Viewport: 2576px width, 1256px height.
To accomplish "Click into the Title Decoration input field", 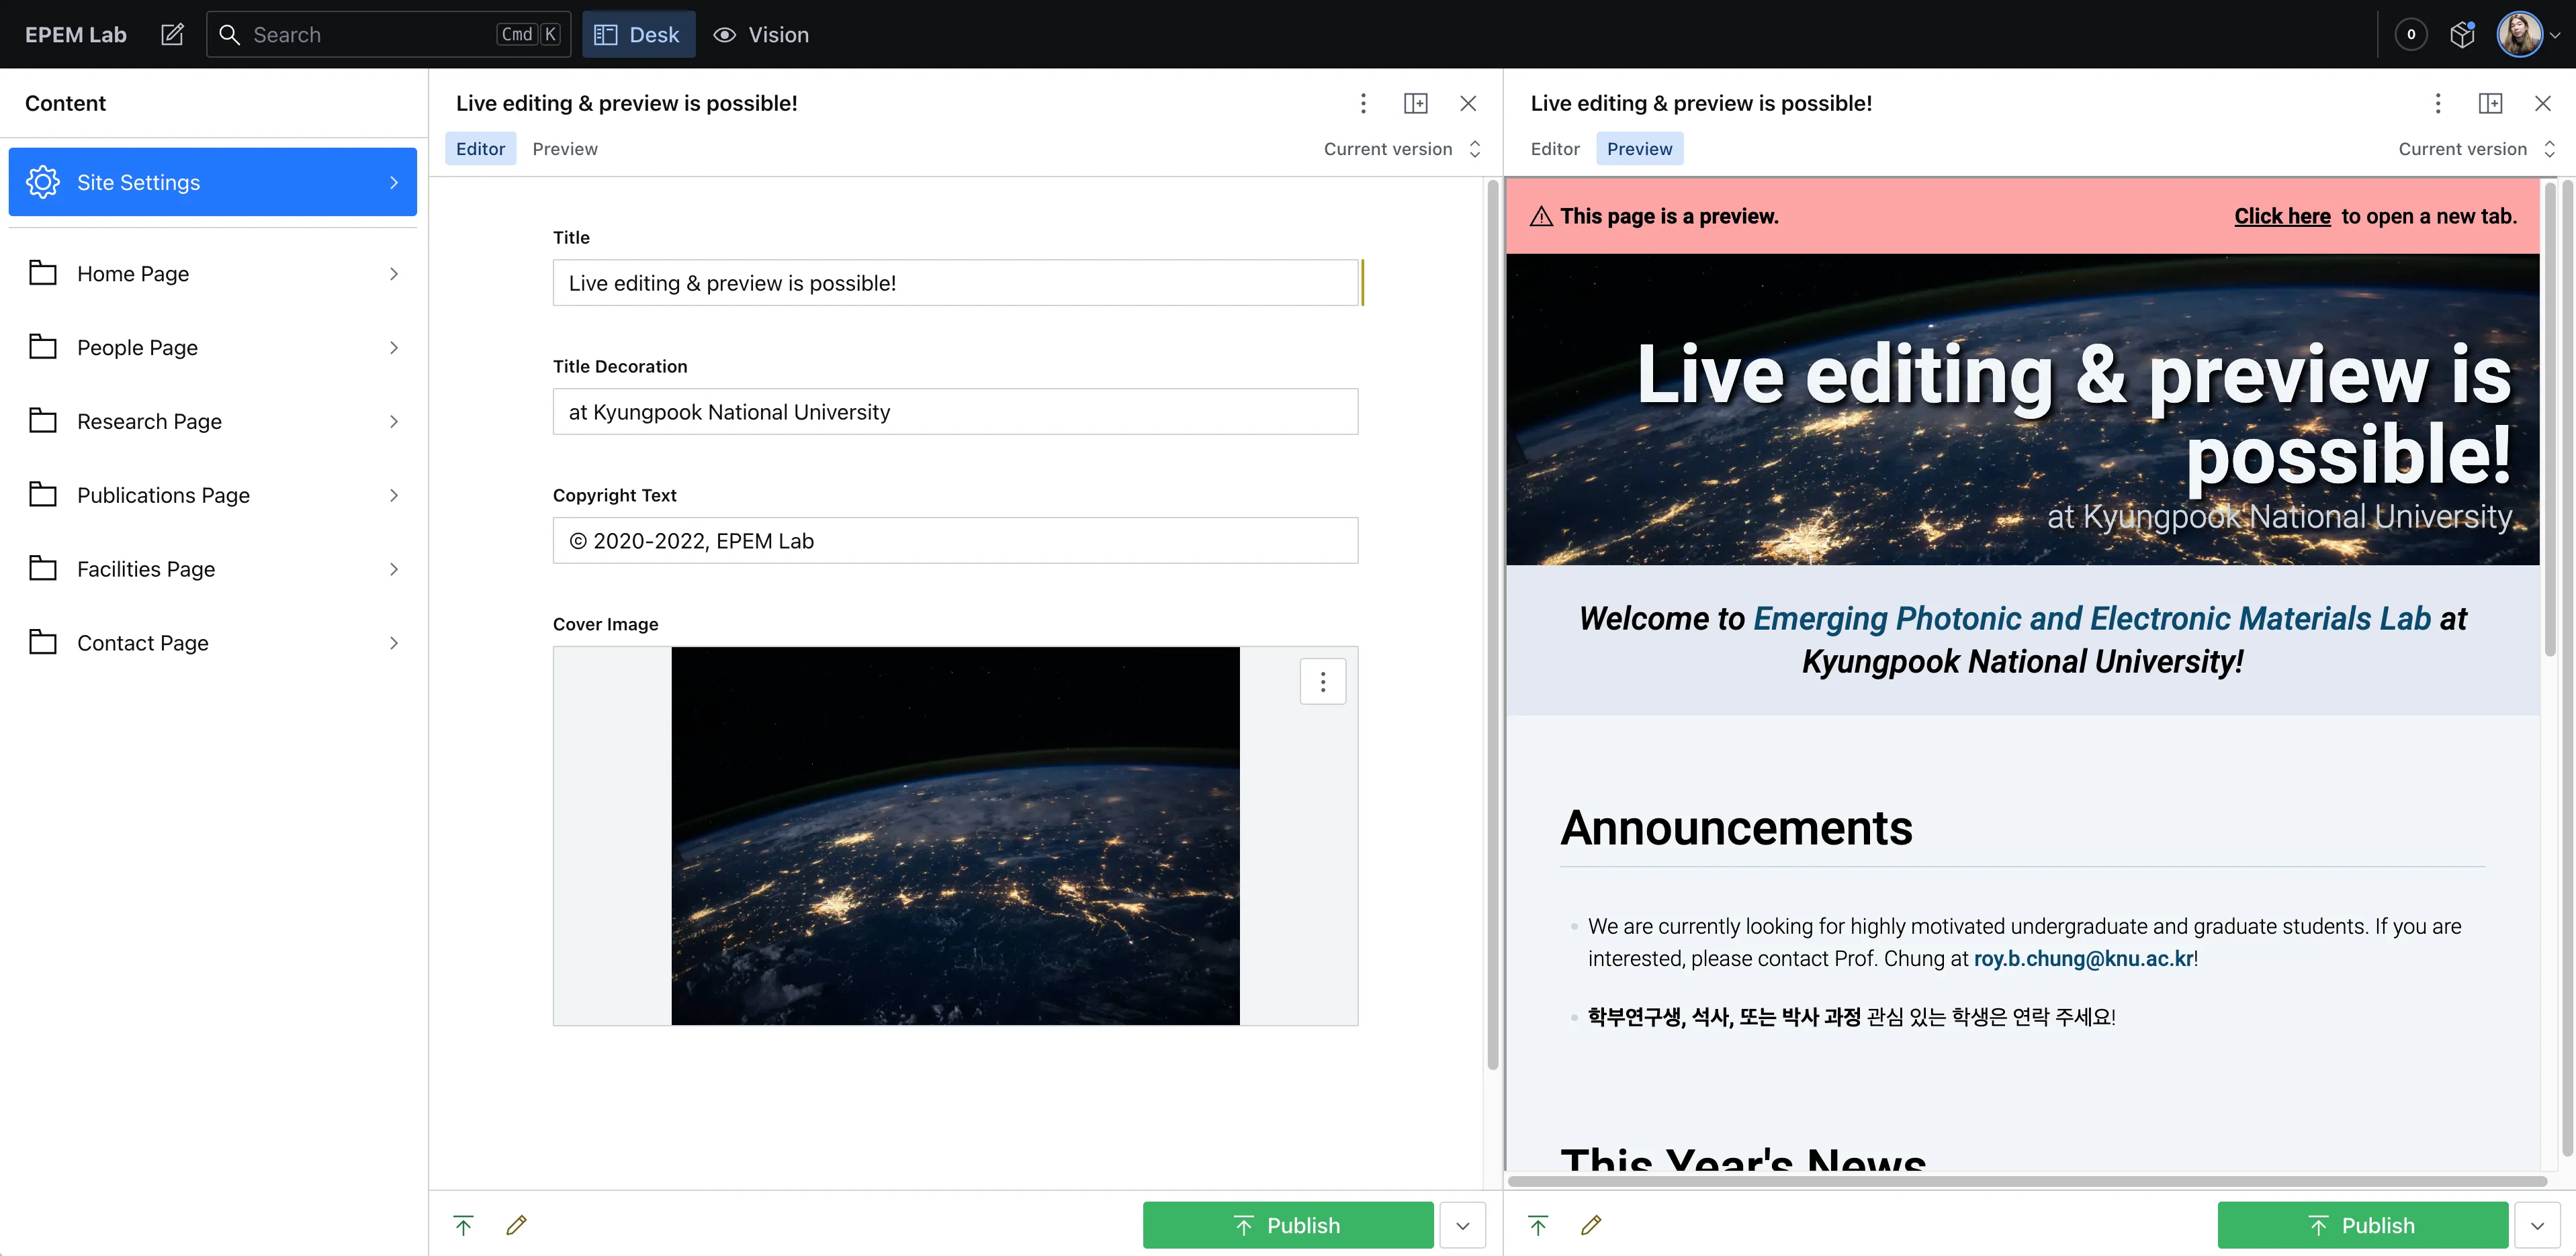I will [x=954, y=412].
